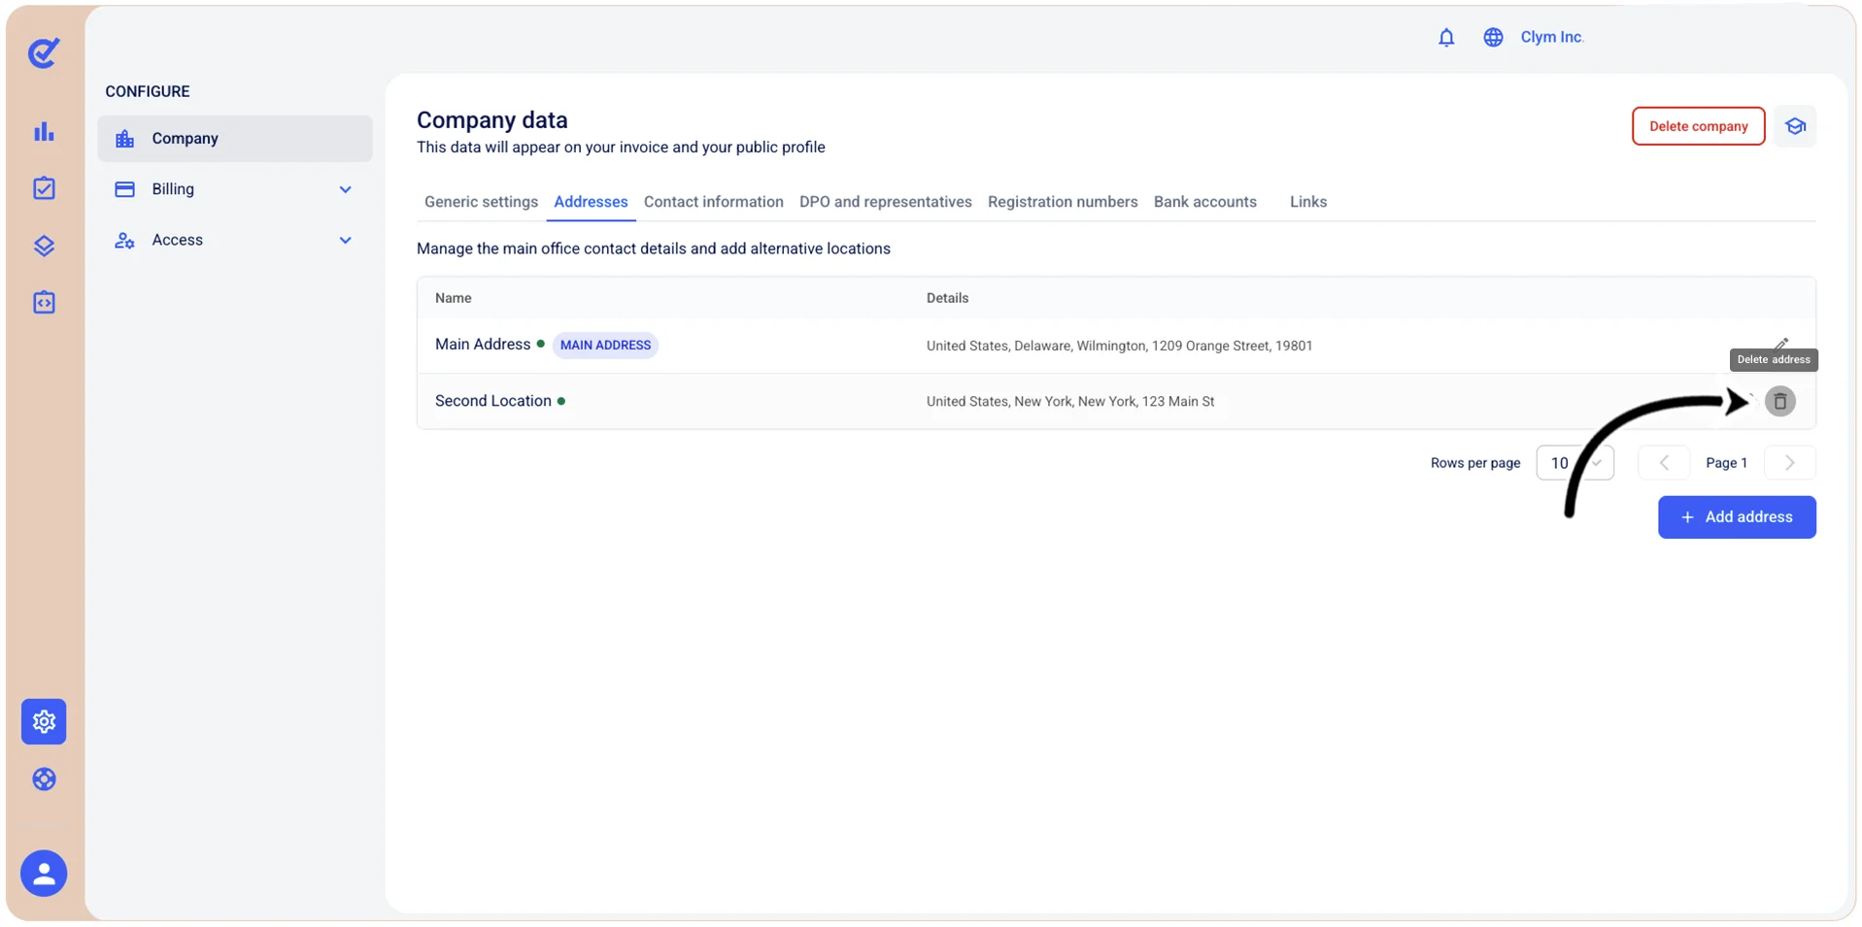Click the Details column header
Screen dimensions: 1862x927
tap(947, 298)
